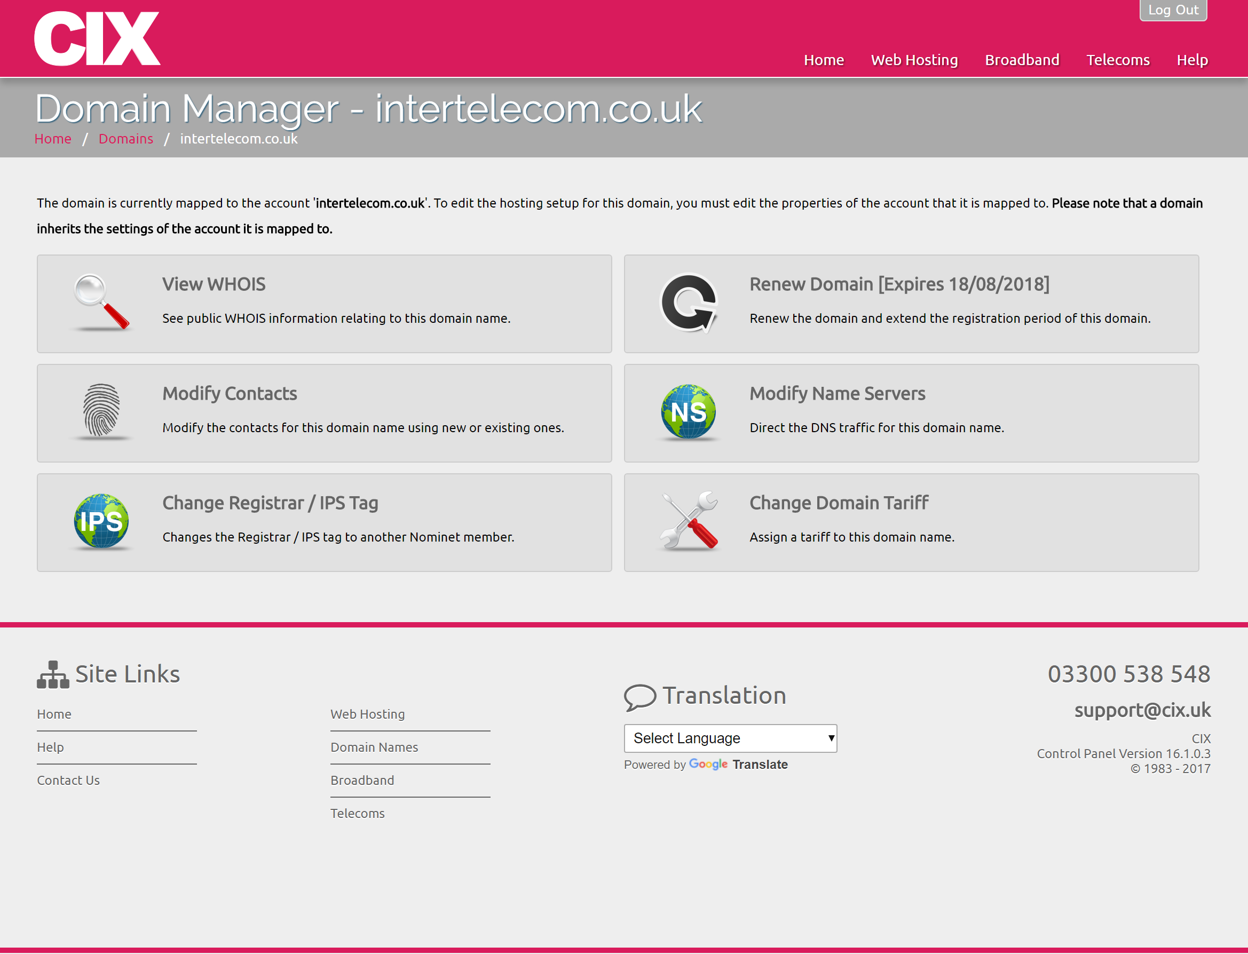Click the Site Links heading

point(127,674)
